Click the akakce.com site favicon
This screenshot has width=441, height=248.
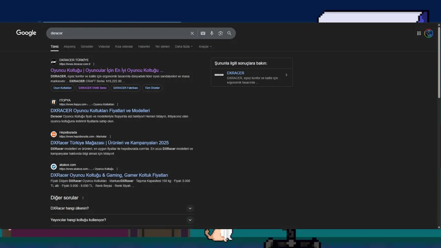point(54,167)
